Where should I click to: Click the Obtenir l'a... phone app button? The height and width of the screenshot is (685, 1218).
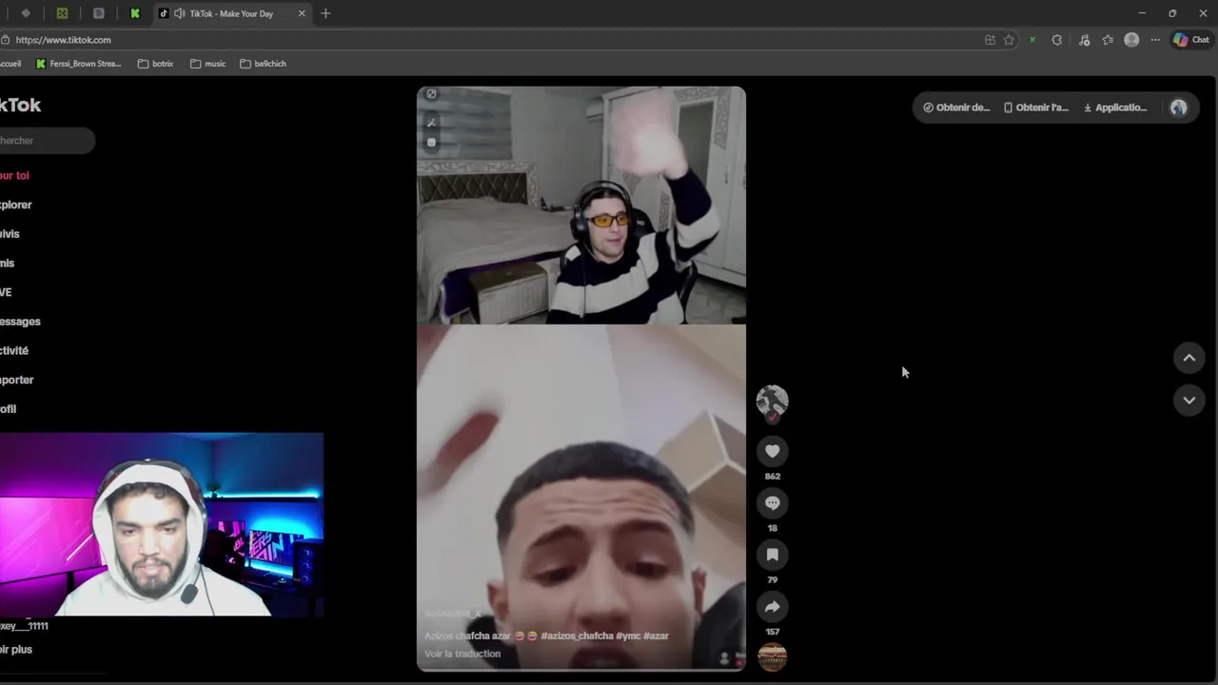click(1036, 108)
